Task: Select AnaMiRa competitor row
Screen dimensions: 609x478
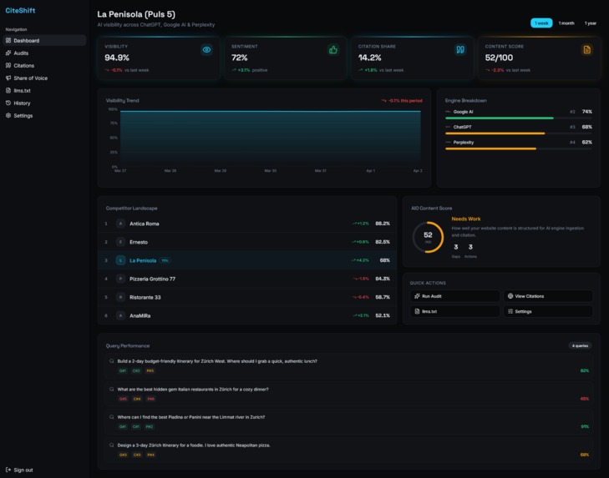Action: (247, 315)
